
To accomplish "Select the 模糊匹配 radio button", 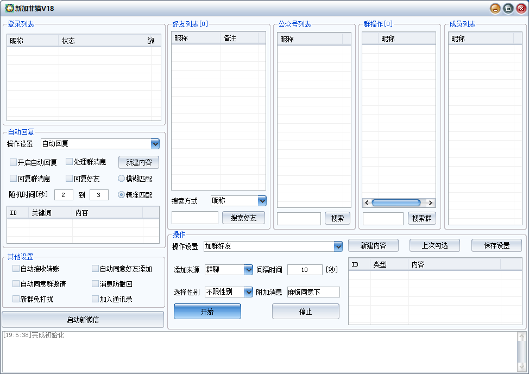I will pos(122,178).
